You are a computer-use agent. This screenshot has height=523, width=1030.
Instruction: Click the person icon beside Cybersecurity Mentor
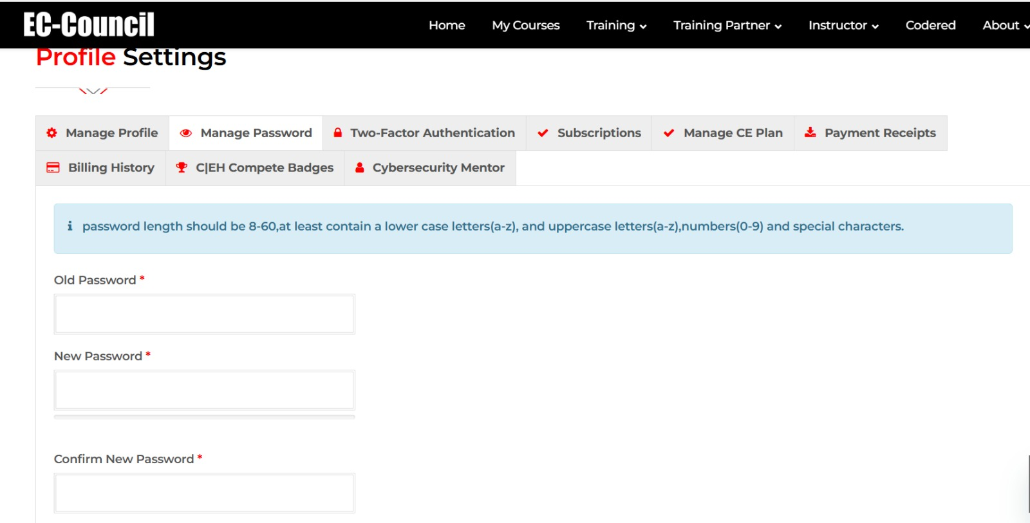click(x=360, y=167)
